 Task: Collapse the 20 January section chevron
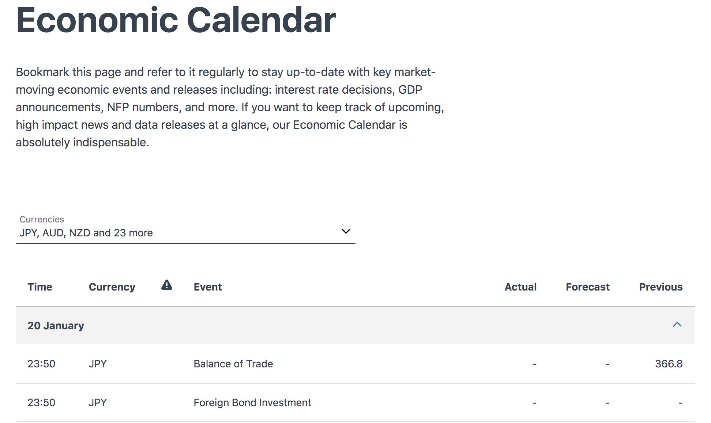(677, 325)
